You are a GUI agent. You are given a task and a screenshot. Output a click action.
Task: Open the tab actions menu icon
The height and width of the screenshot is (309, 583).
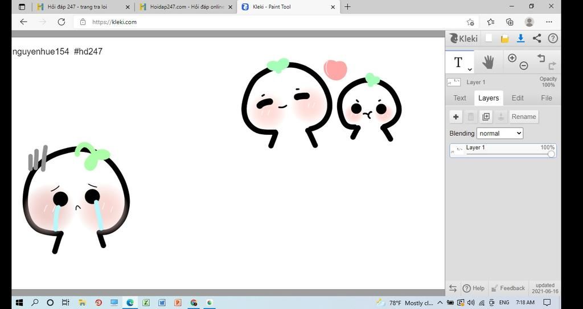pos(22,7)
